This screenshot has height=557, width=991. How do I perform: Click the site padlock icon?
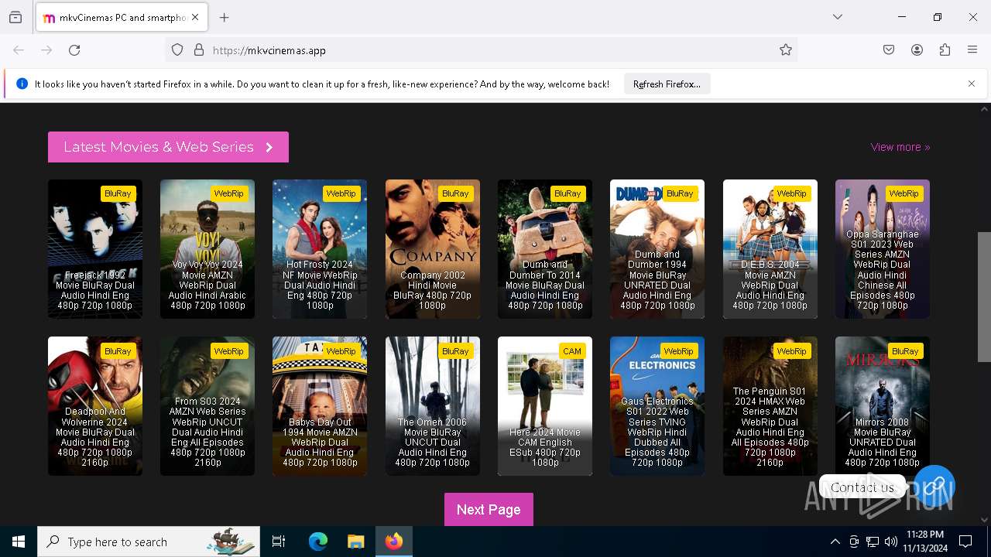click(x=199, y=50)
